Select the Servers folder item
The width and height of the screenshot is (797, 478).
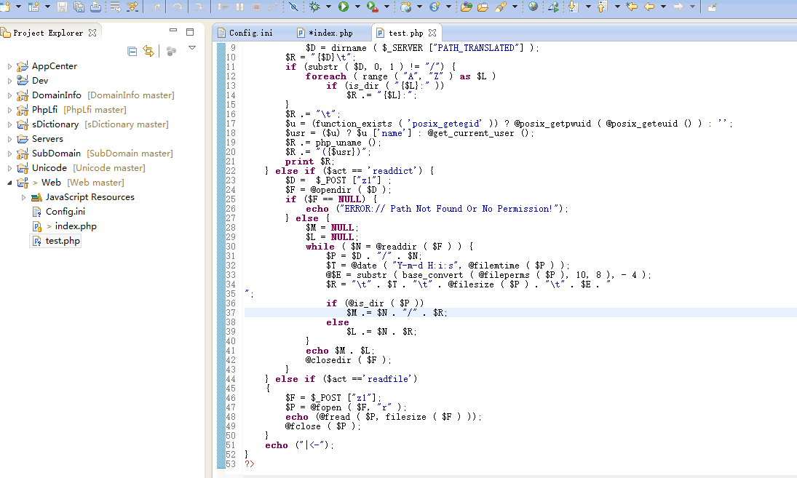pyautogui.click(x=47, y=139)
